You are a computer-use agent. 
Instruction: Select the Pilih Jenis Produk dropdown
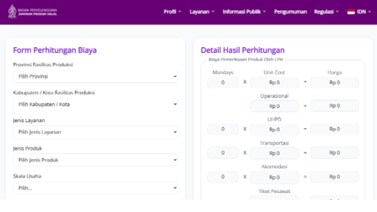pos(96,160)
